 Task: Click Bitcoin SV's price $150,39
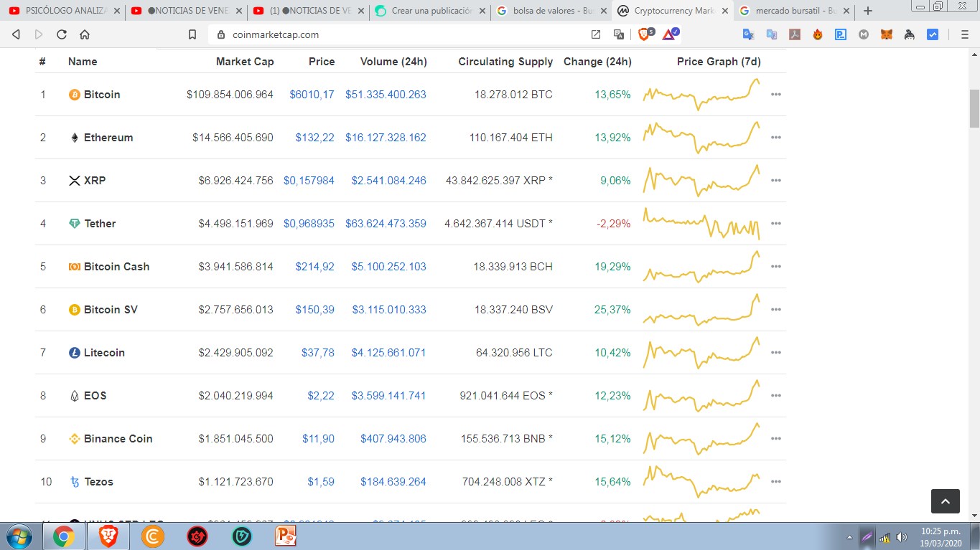[315, 310]
